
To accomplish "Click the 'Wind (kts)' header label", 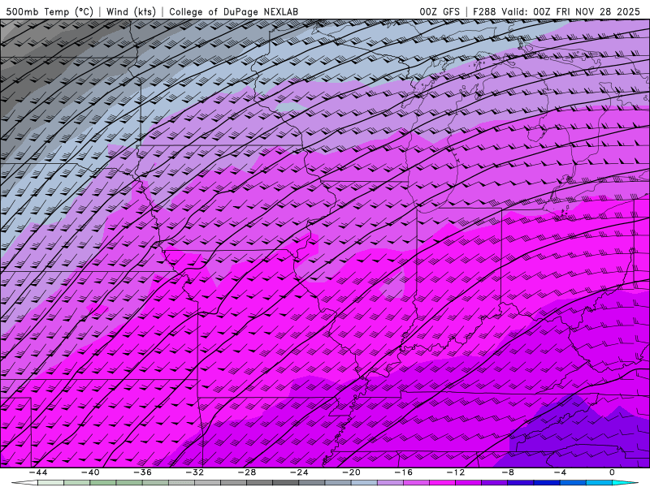I will click(x=131, y=11).
